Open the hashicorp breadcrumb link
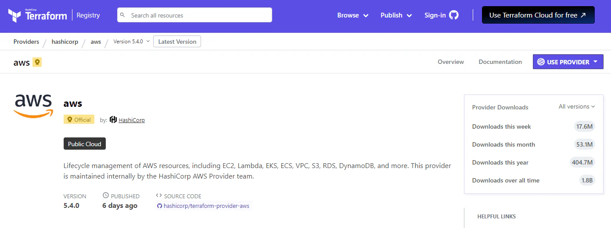 [65, 42]
